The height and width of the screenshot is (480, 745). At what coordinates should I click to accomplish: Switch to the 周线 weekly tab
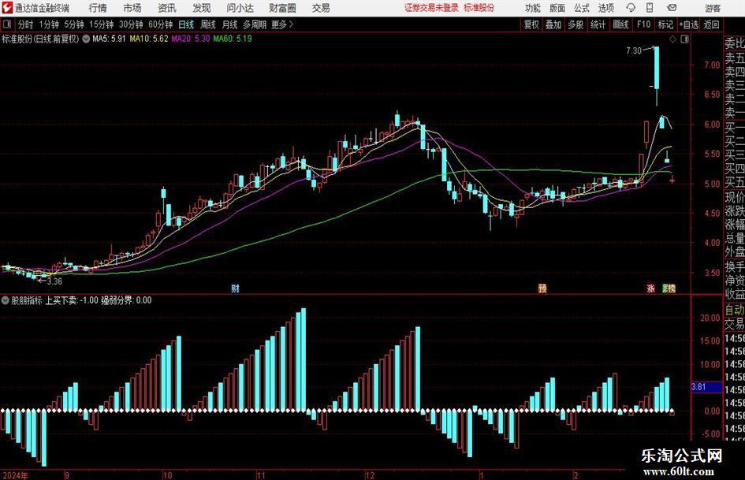point(207,24)
